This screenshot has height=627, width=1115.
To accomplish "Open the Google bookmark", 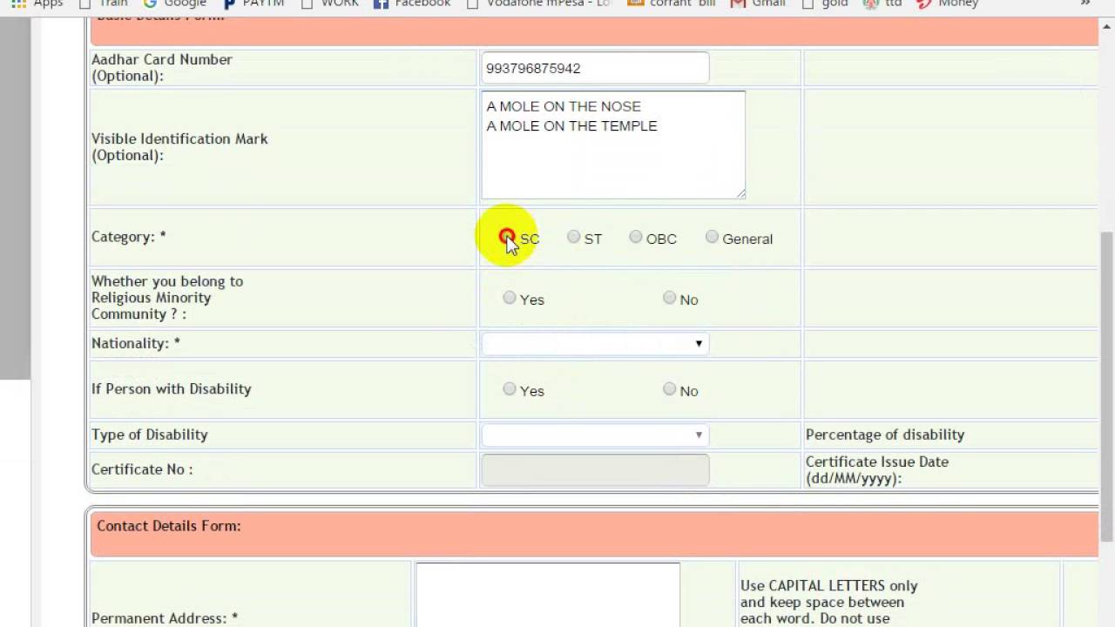I will pos(174,3).
